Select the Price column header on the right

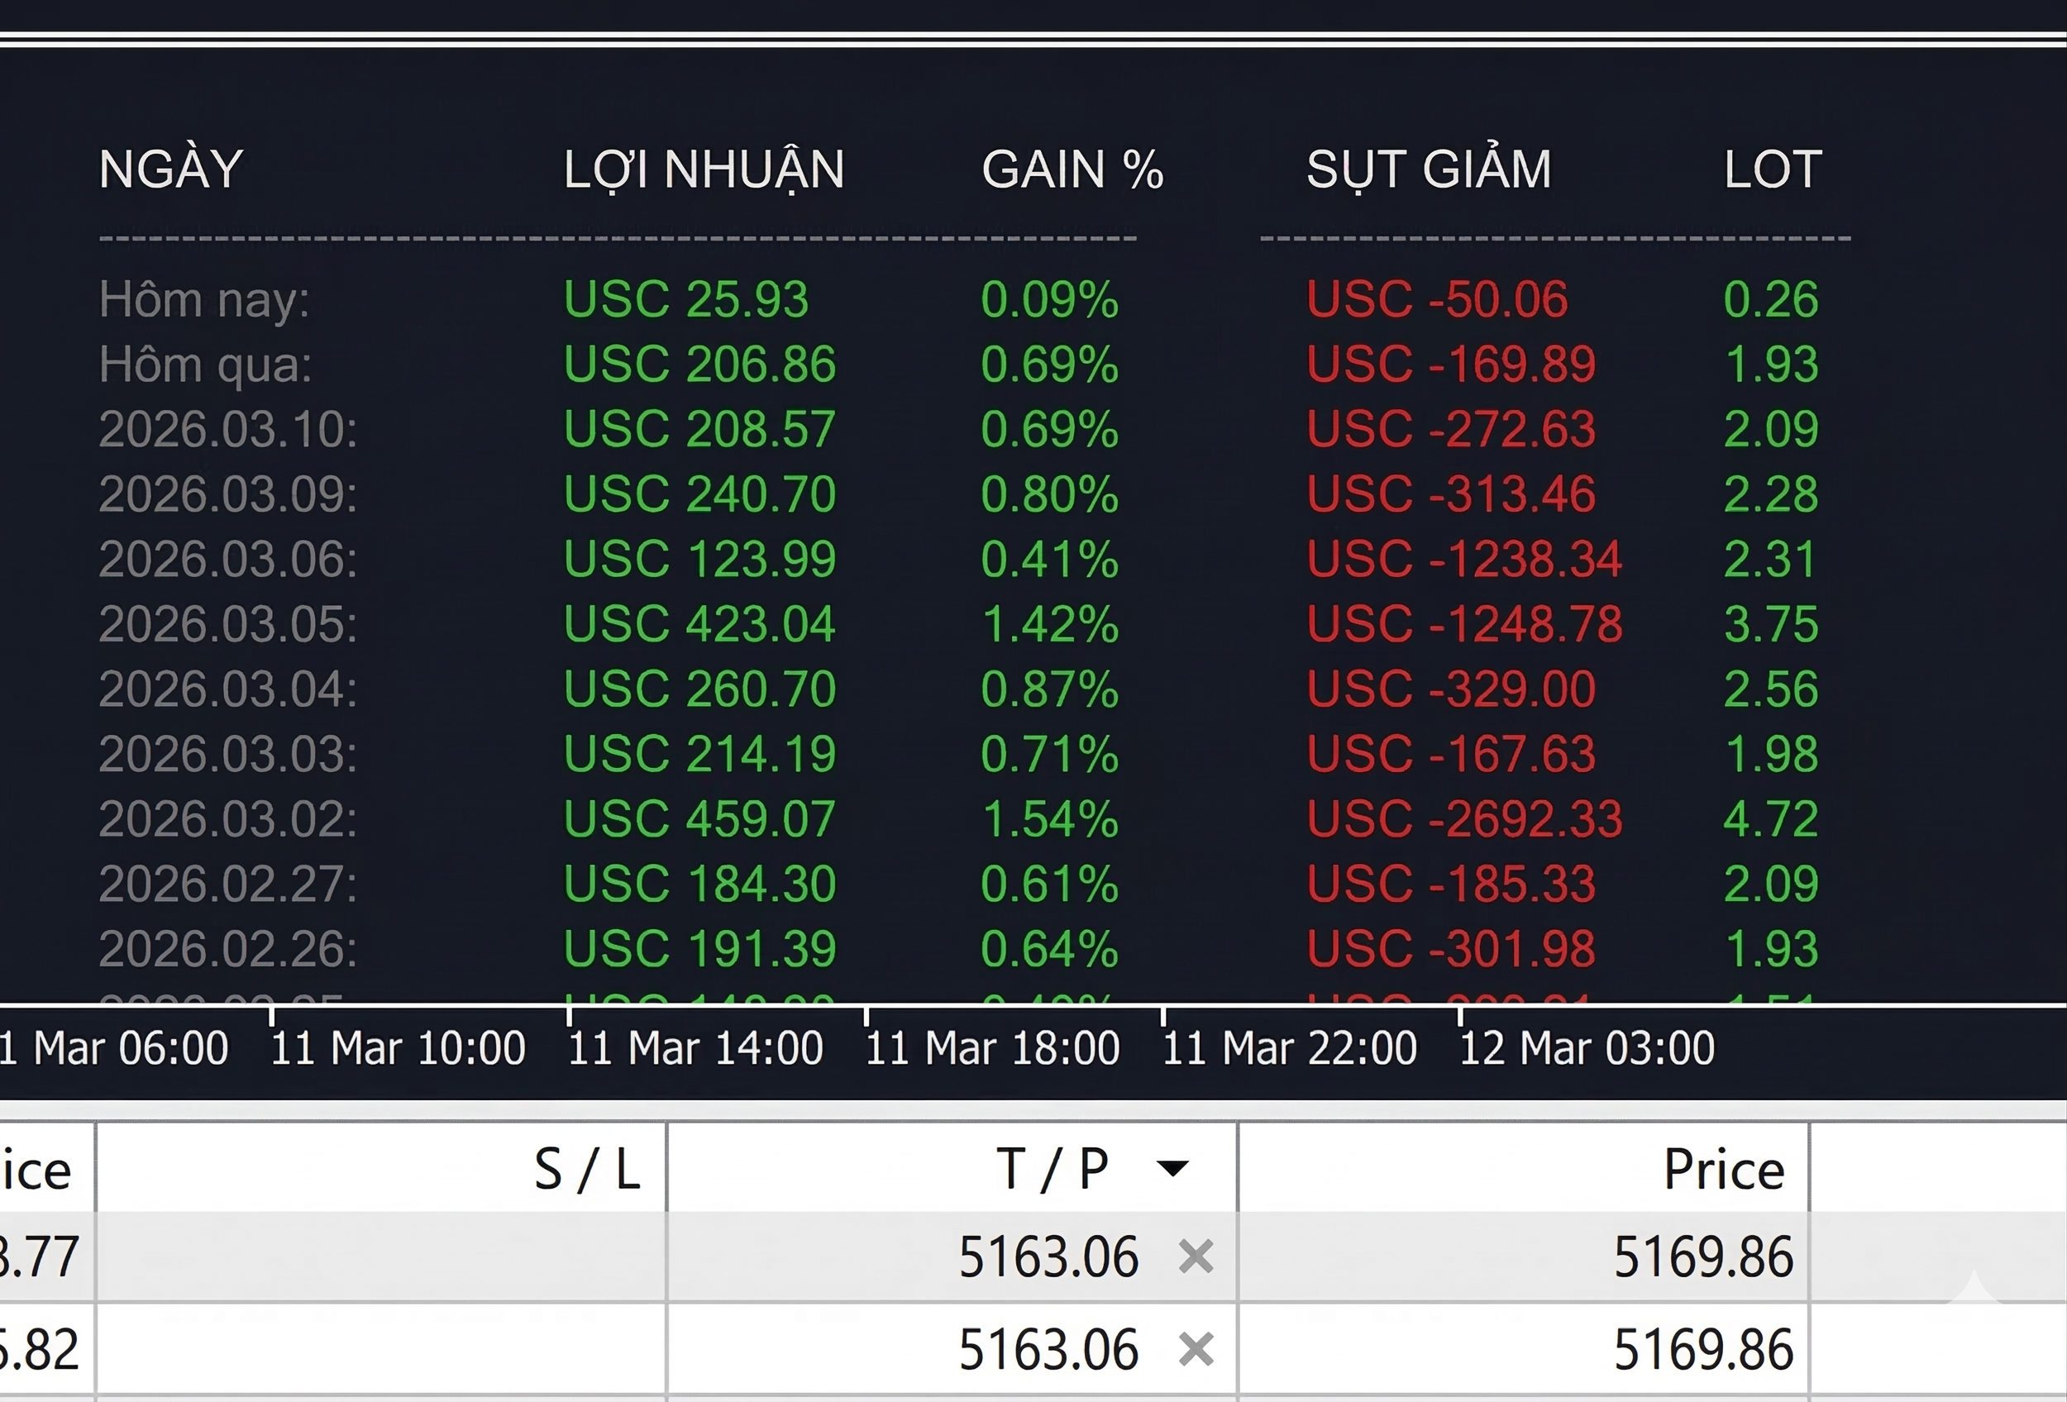(x=1523, y=1167)
